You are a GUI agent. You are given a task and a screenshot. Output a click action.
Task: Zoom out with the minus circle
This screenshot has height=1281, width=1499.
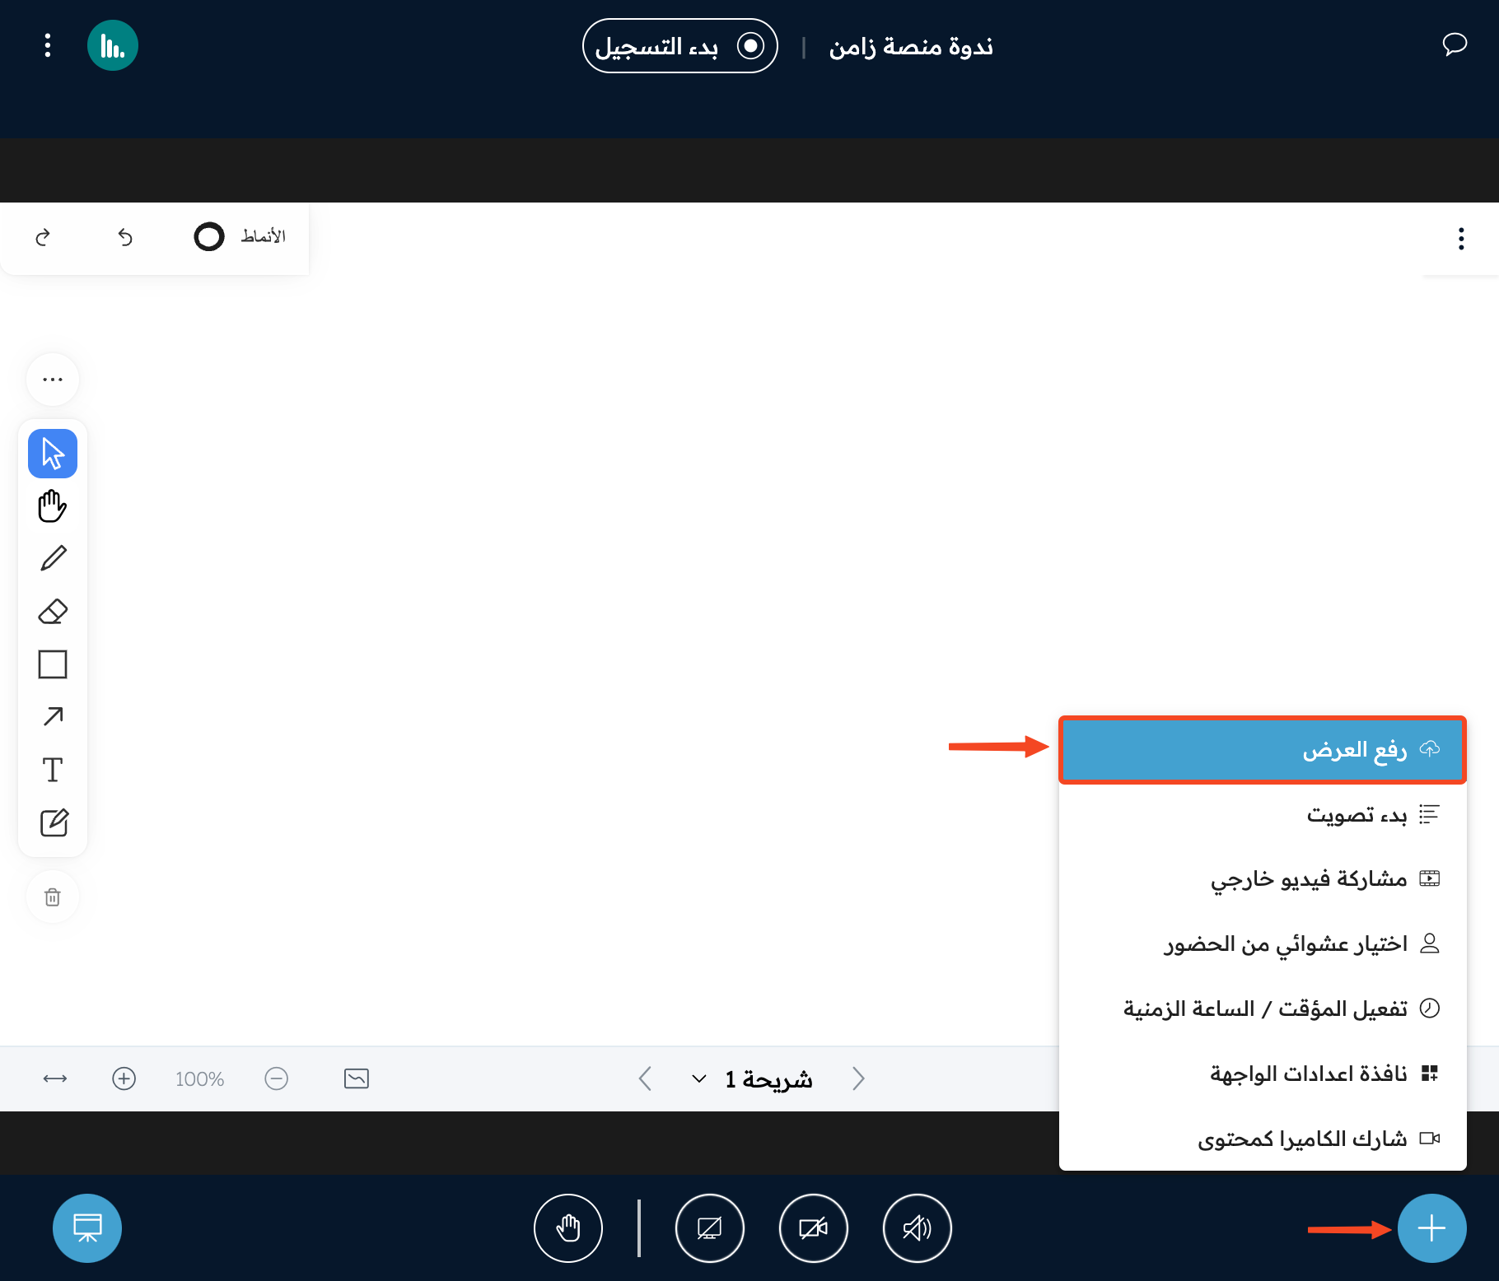pyautogui.click(x=277, y=1078)
